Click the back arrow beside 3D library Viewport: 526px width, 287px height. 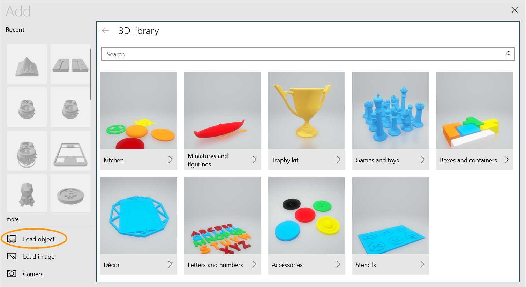(105, 31)
